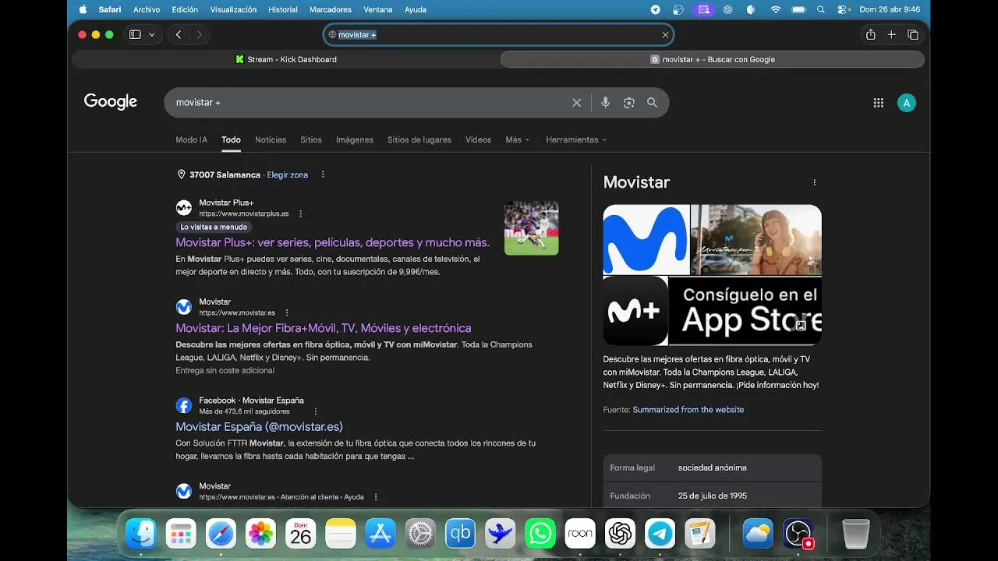Open roon from the Dock

tap(580, 534)
